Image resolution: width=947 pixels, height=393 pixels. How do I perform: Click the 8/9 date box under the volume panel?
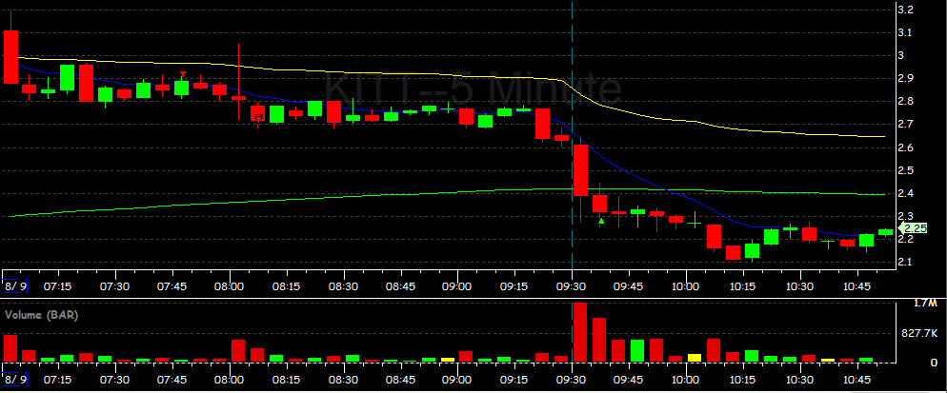[15, 380]
